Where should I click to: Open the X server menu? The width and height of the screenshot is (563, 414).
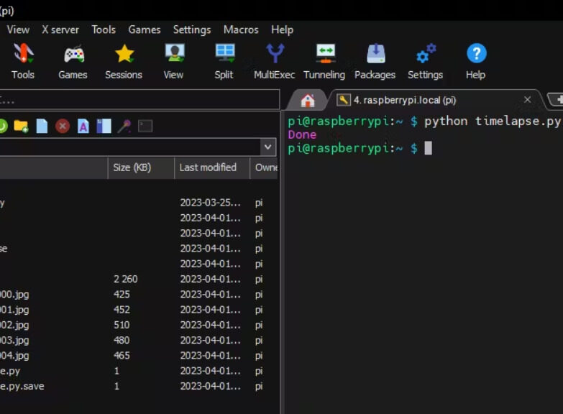coord(60,29)
